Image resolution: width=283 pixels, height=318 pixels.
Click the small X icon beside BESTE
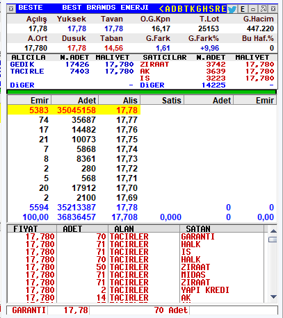pyautogui.click(x=11, y=9)
